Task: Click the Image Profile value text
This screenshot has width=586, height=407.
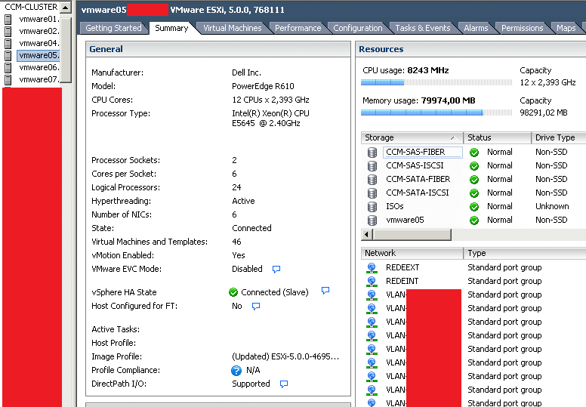Action: pyautogui.click(x=285, y=357)
